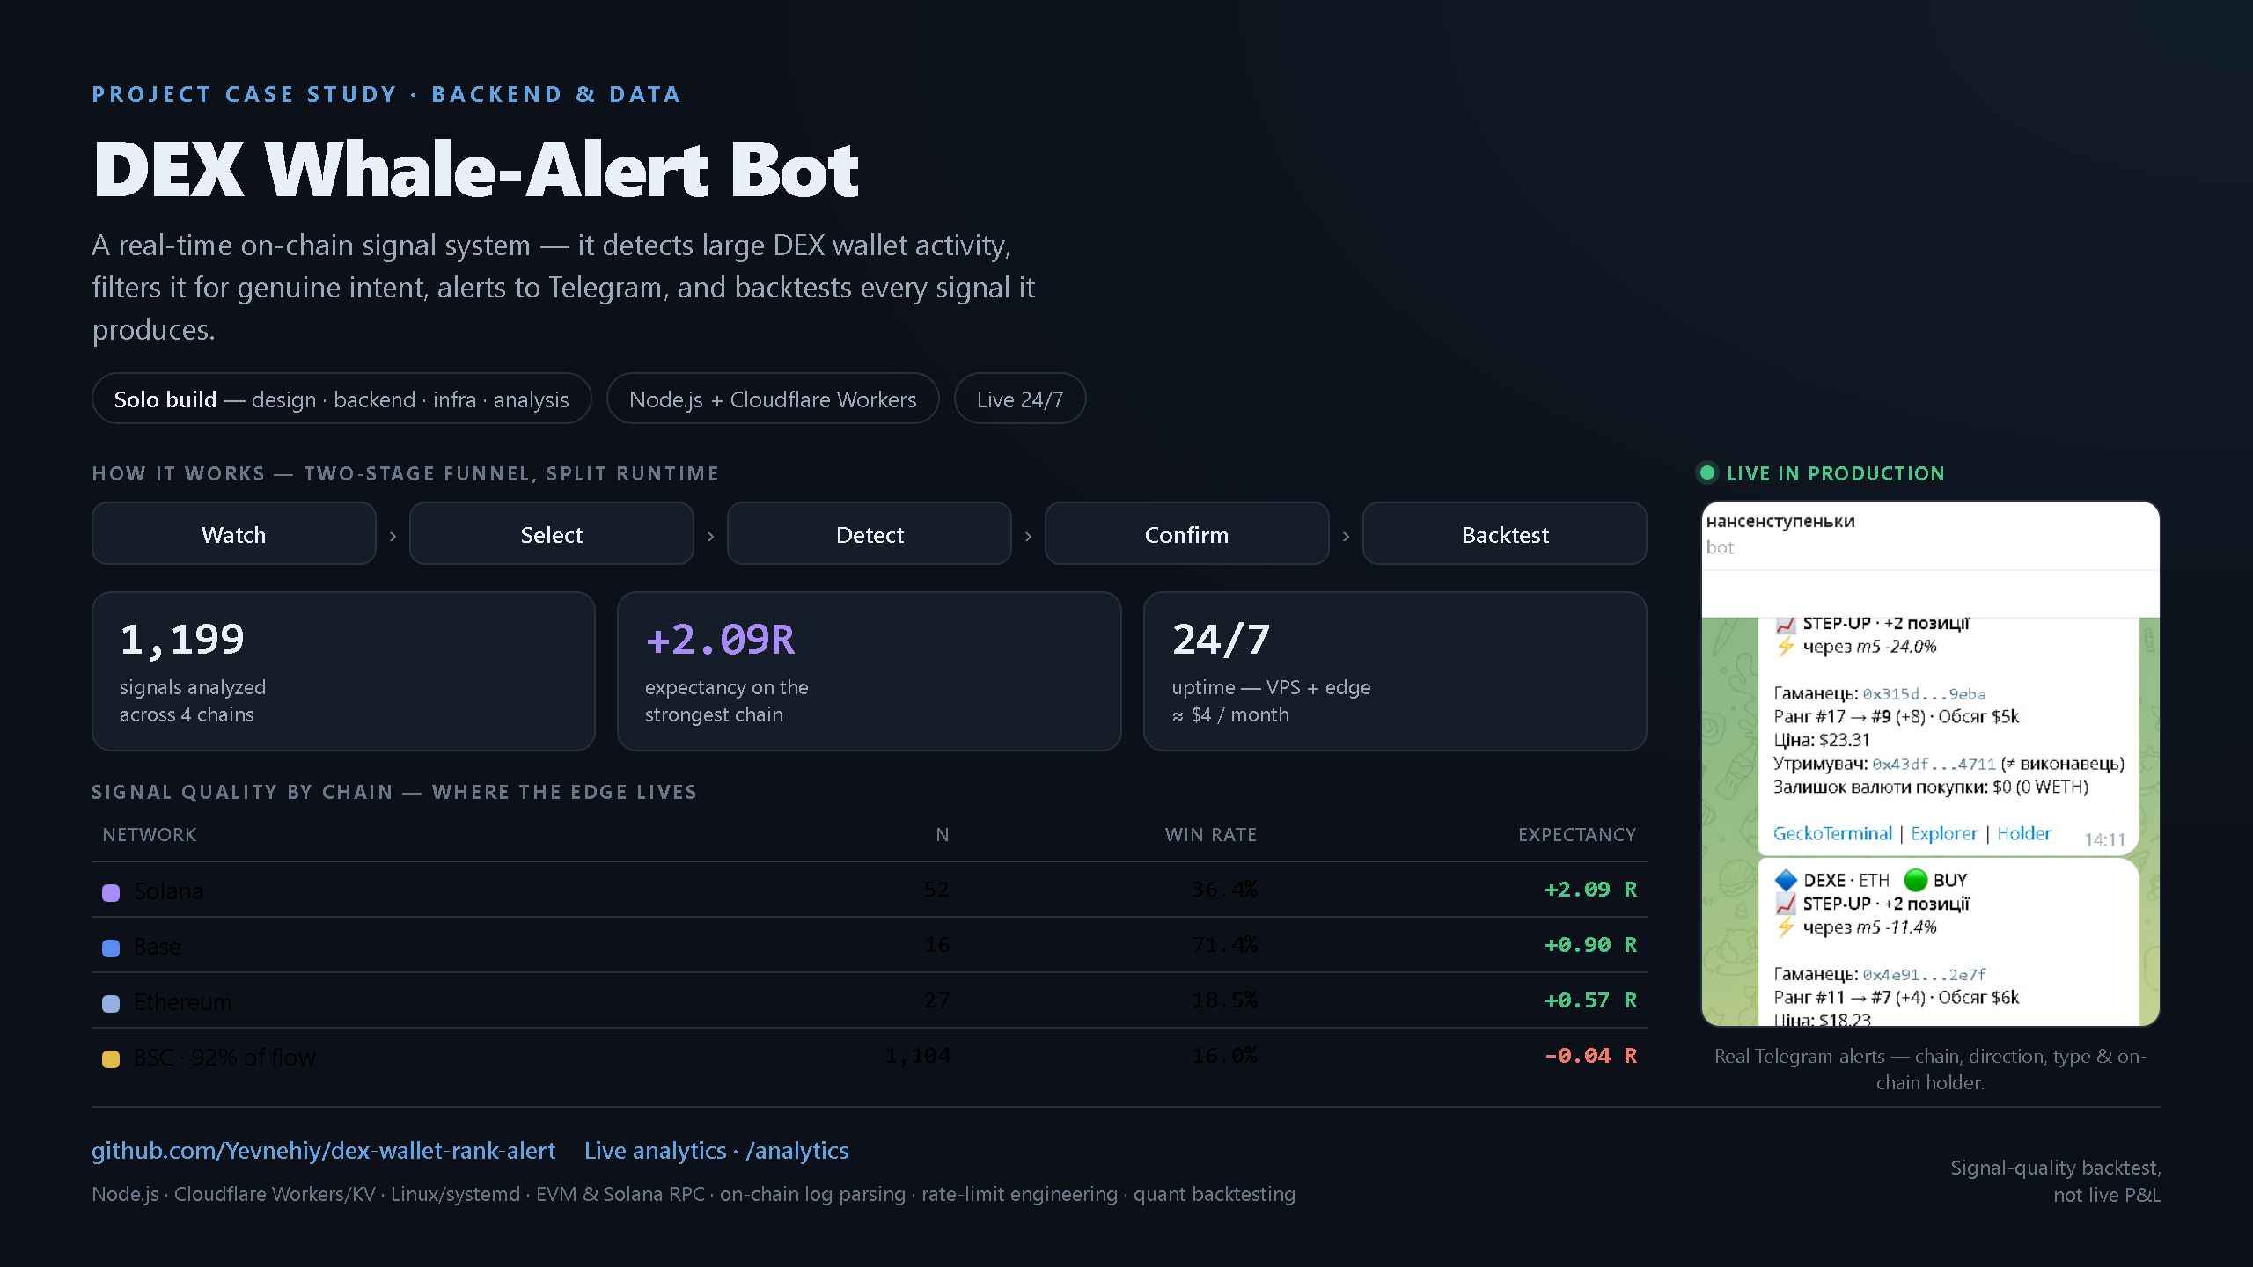Click the -0.04 R value in BSC row
This screenshot has width=2253, height=1267.
(x=1591, y=1056)
